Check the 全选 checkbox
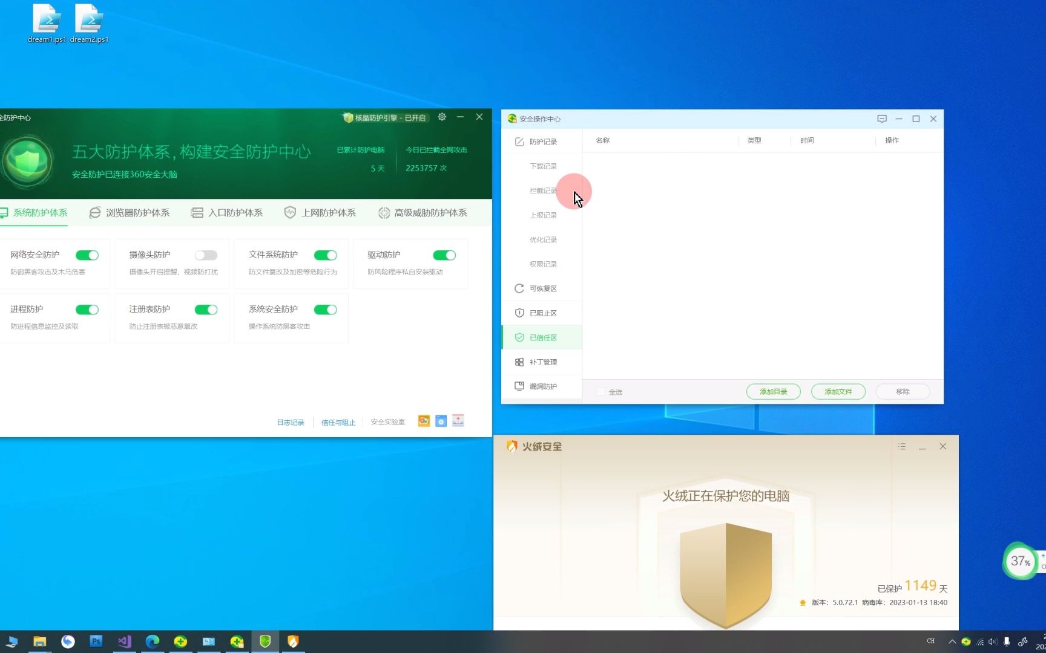 coord(600,392)
